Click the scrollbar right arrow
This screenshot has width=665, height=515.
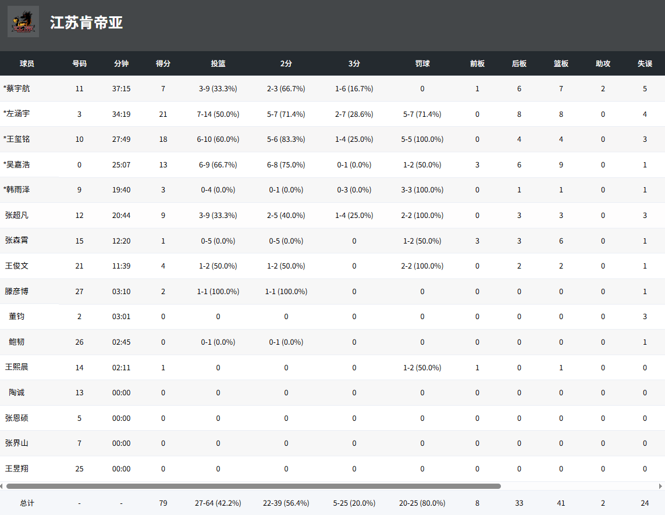(x=661, y=486)
